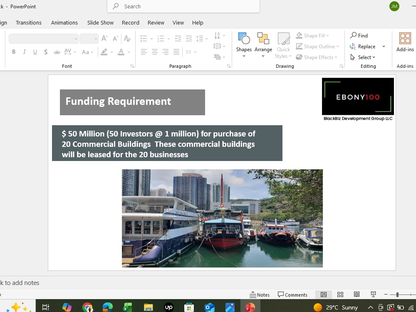Open JM account avatar
The image size is (416, 312).
click(394, 6)
